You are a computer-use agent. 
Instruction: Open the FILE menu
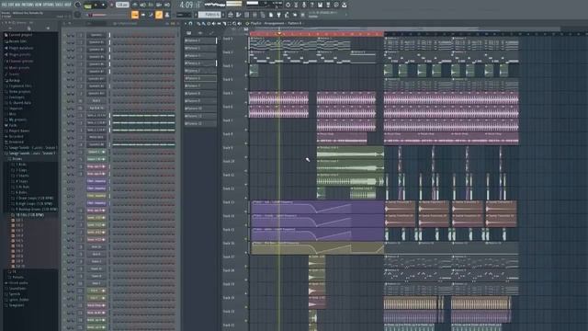tap(4, 5)
